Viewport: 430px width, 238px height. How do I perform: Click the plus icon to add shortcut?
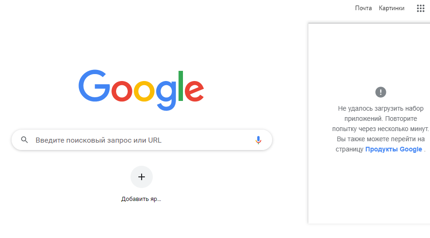pos(142,177)
